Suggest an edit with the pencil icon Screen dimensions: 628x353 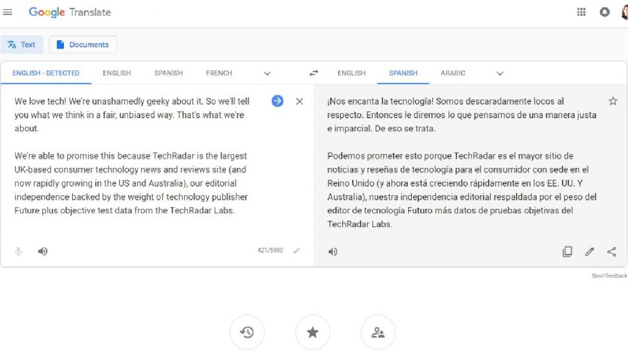coord(589,252)
